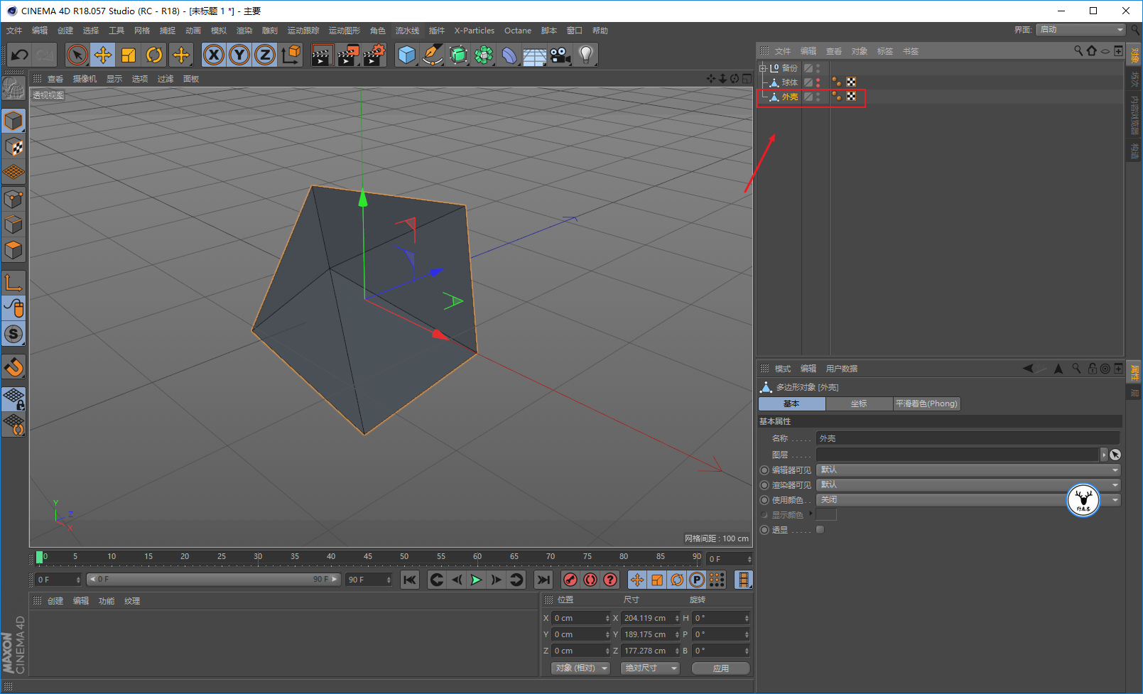The height and width of the screenshot is (694, 1143).
Task: Open the Octane menu
Action: click(x=518, y=31)
